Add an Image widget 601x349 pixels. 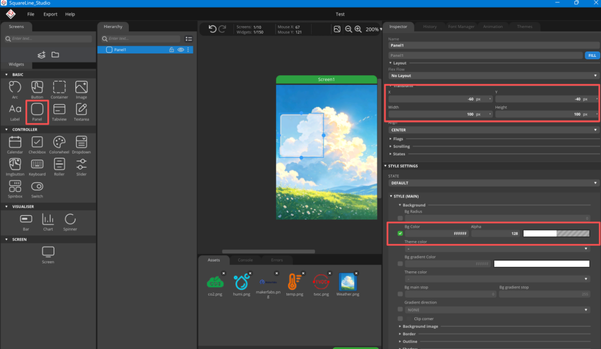pos(82,90)
